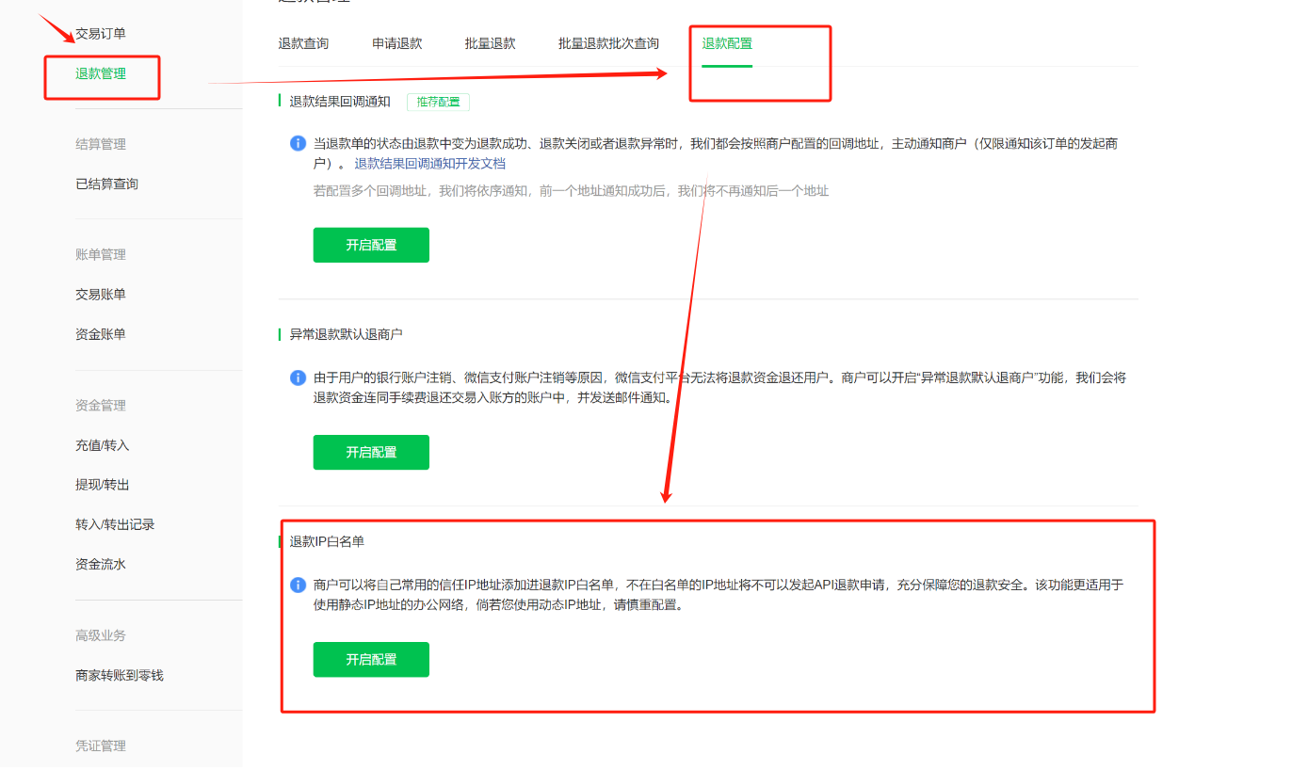Select 商家转账到零钱 in sidebar
1308x770 pixels.
[x=120, y=676]
